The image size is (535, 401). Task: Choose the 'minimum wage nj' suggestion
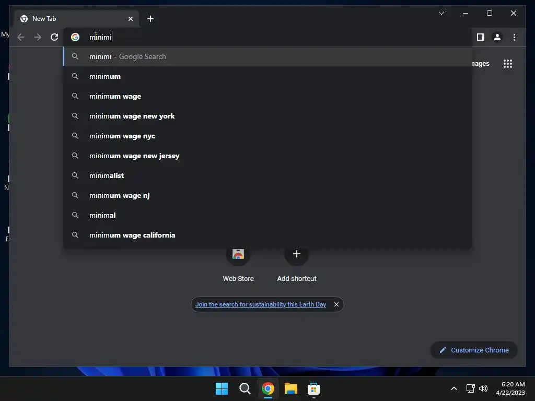point(268,195)
